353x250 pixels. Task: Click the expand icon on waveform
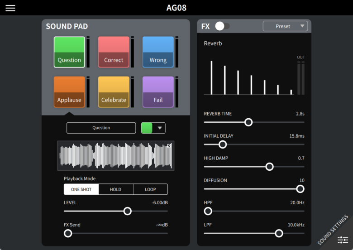(169, 146)
